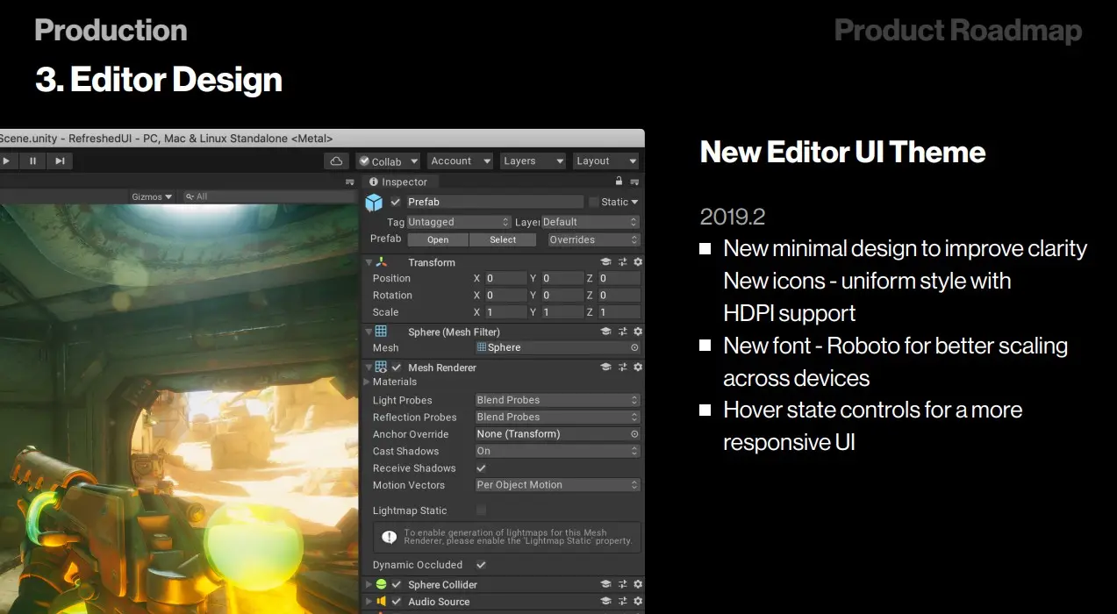Open the Reflection Probes dropdown

click(x=557, y=417)
